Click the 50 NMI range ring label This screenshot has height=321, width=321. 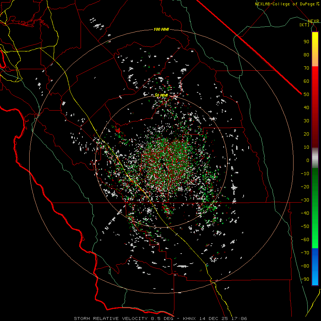pos(161,95)
